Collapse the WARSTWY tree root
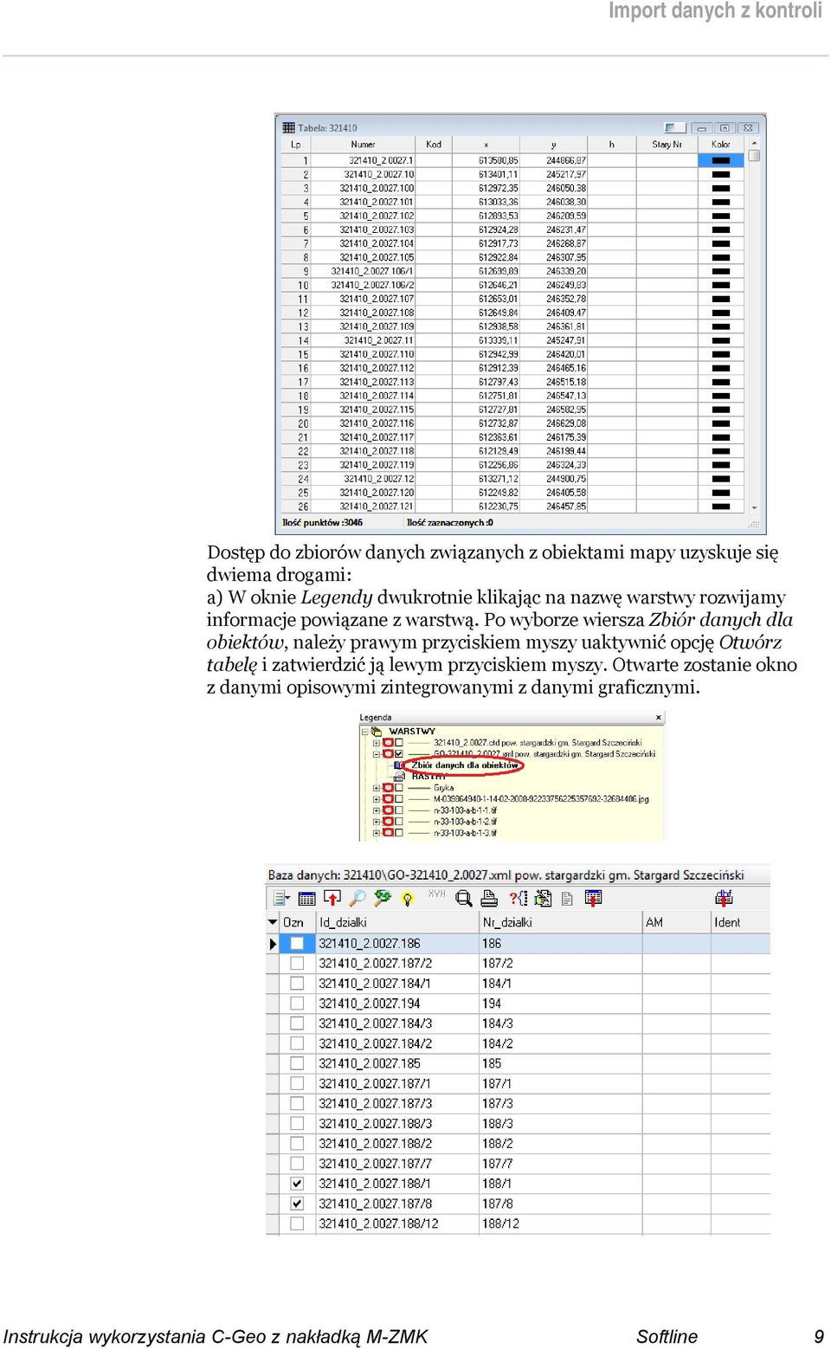The width and height of the screenshot is (831, 1349). click(x=364, y=732)
